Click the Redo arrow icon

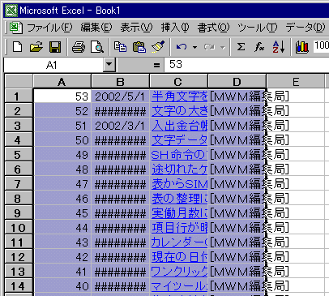click(209, 47)
